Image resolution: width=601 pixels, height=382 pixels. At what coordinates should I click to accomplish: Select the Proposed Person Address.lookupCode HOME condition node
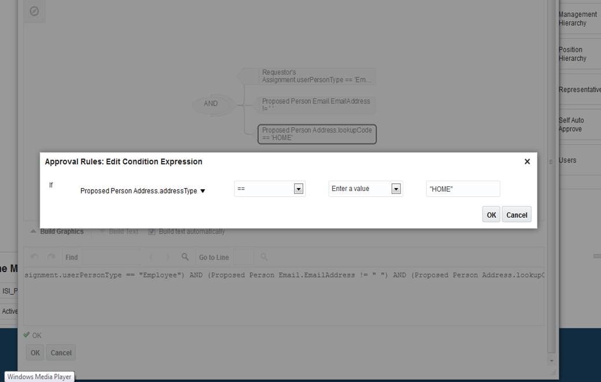317,134
